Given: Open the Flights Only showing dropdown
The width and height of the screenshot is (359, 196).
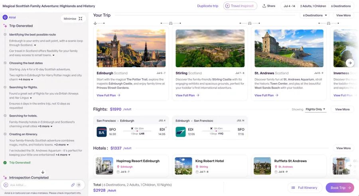Looking at the screenshot, I should [316, 109].
